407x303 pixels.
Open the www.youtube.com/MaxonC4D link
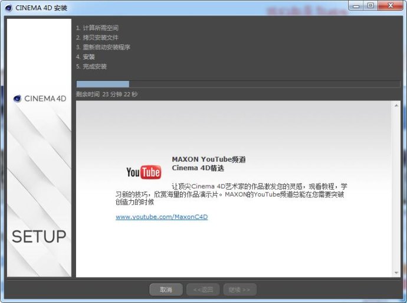[162, 217]
